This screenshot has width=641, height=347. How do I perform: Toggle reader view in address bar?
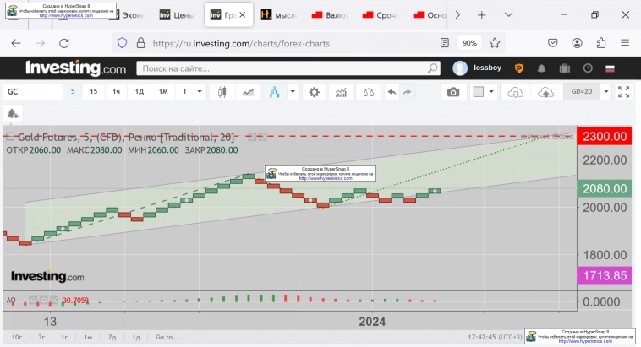445,43
